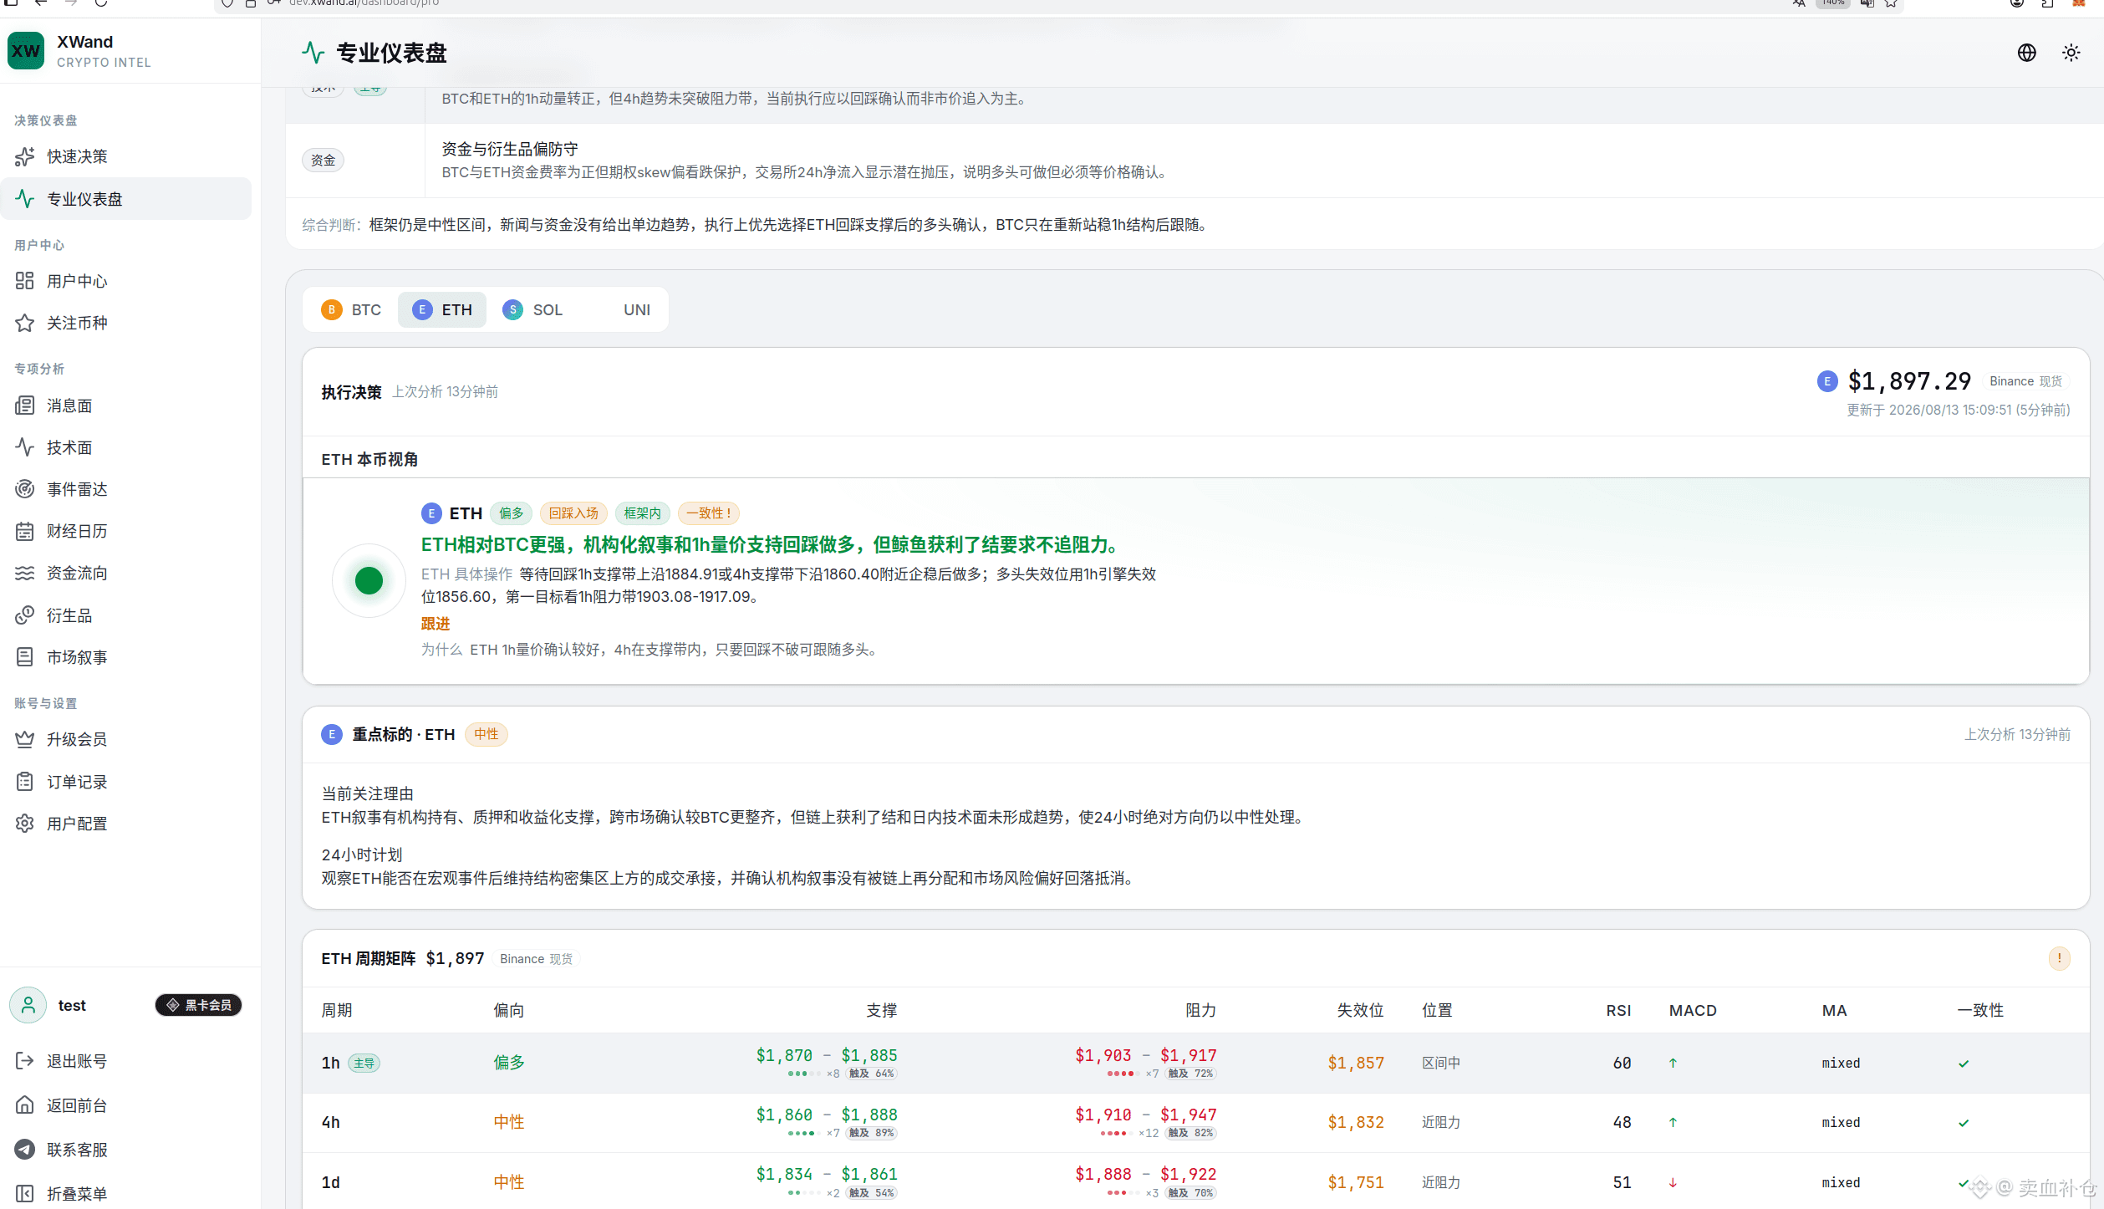Click the 回踩入场 tag
The image size is (2104, 1209).
pyautogui.click(x=573, y=513)
